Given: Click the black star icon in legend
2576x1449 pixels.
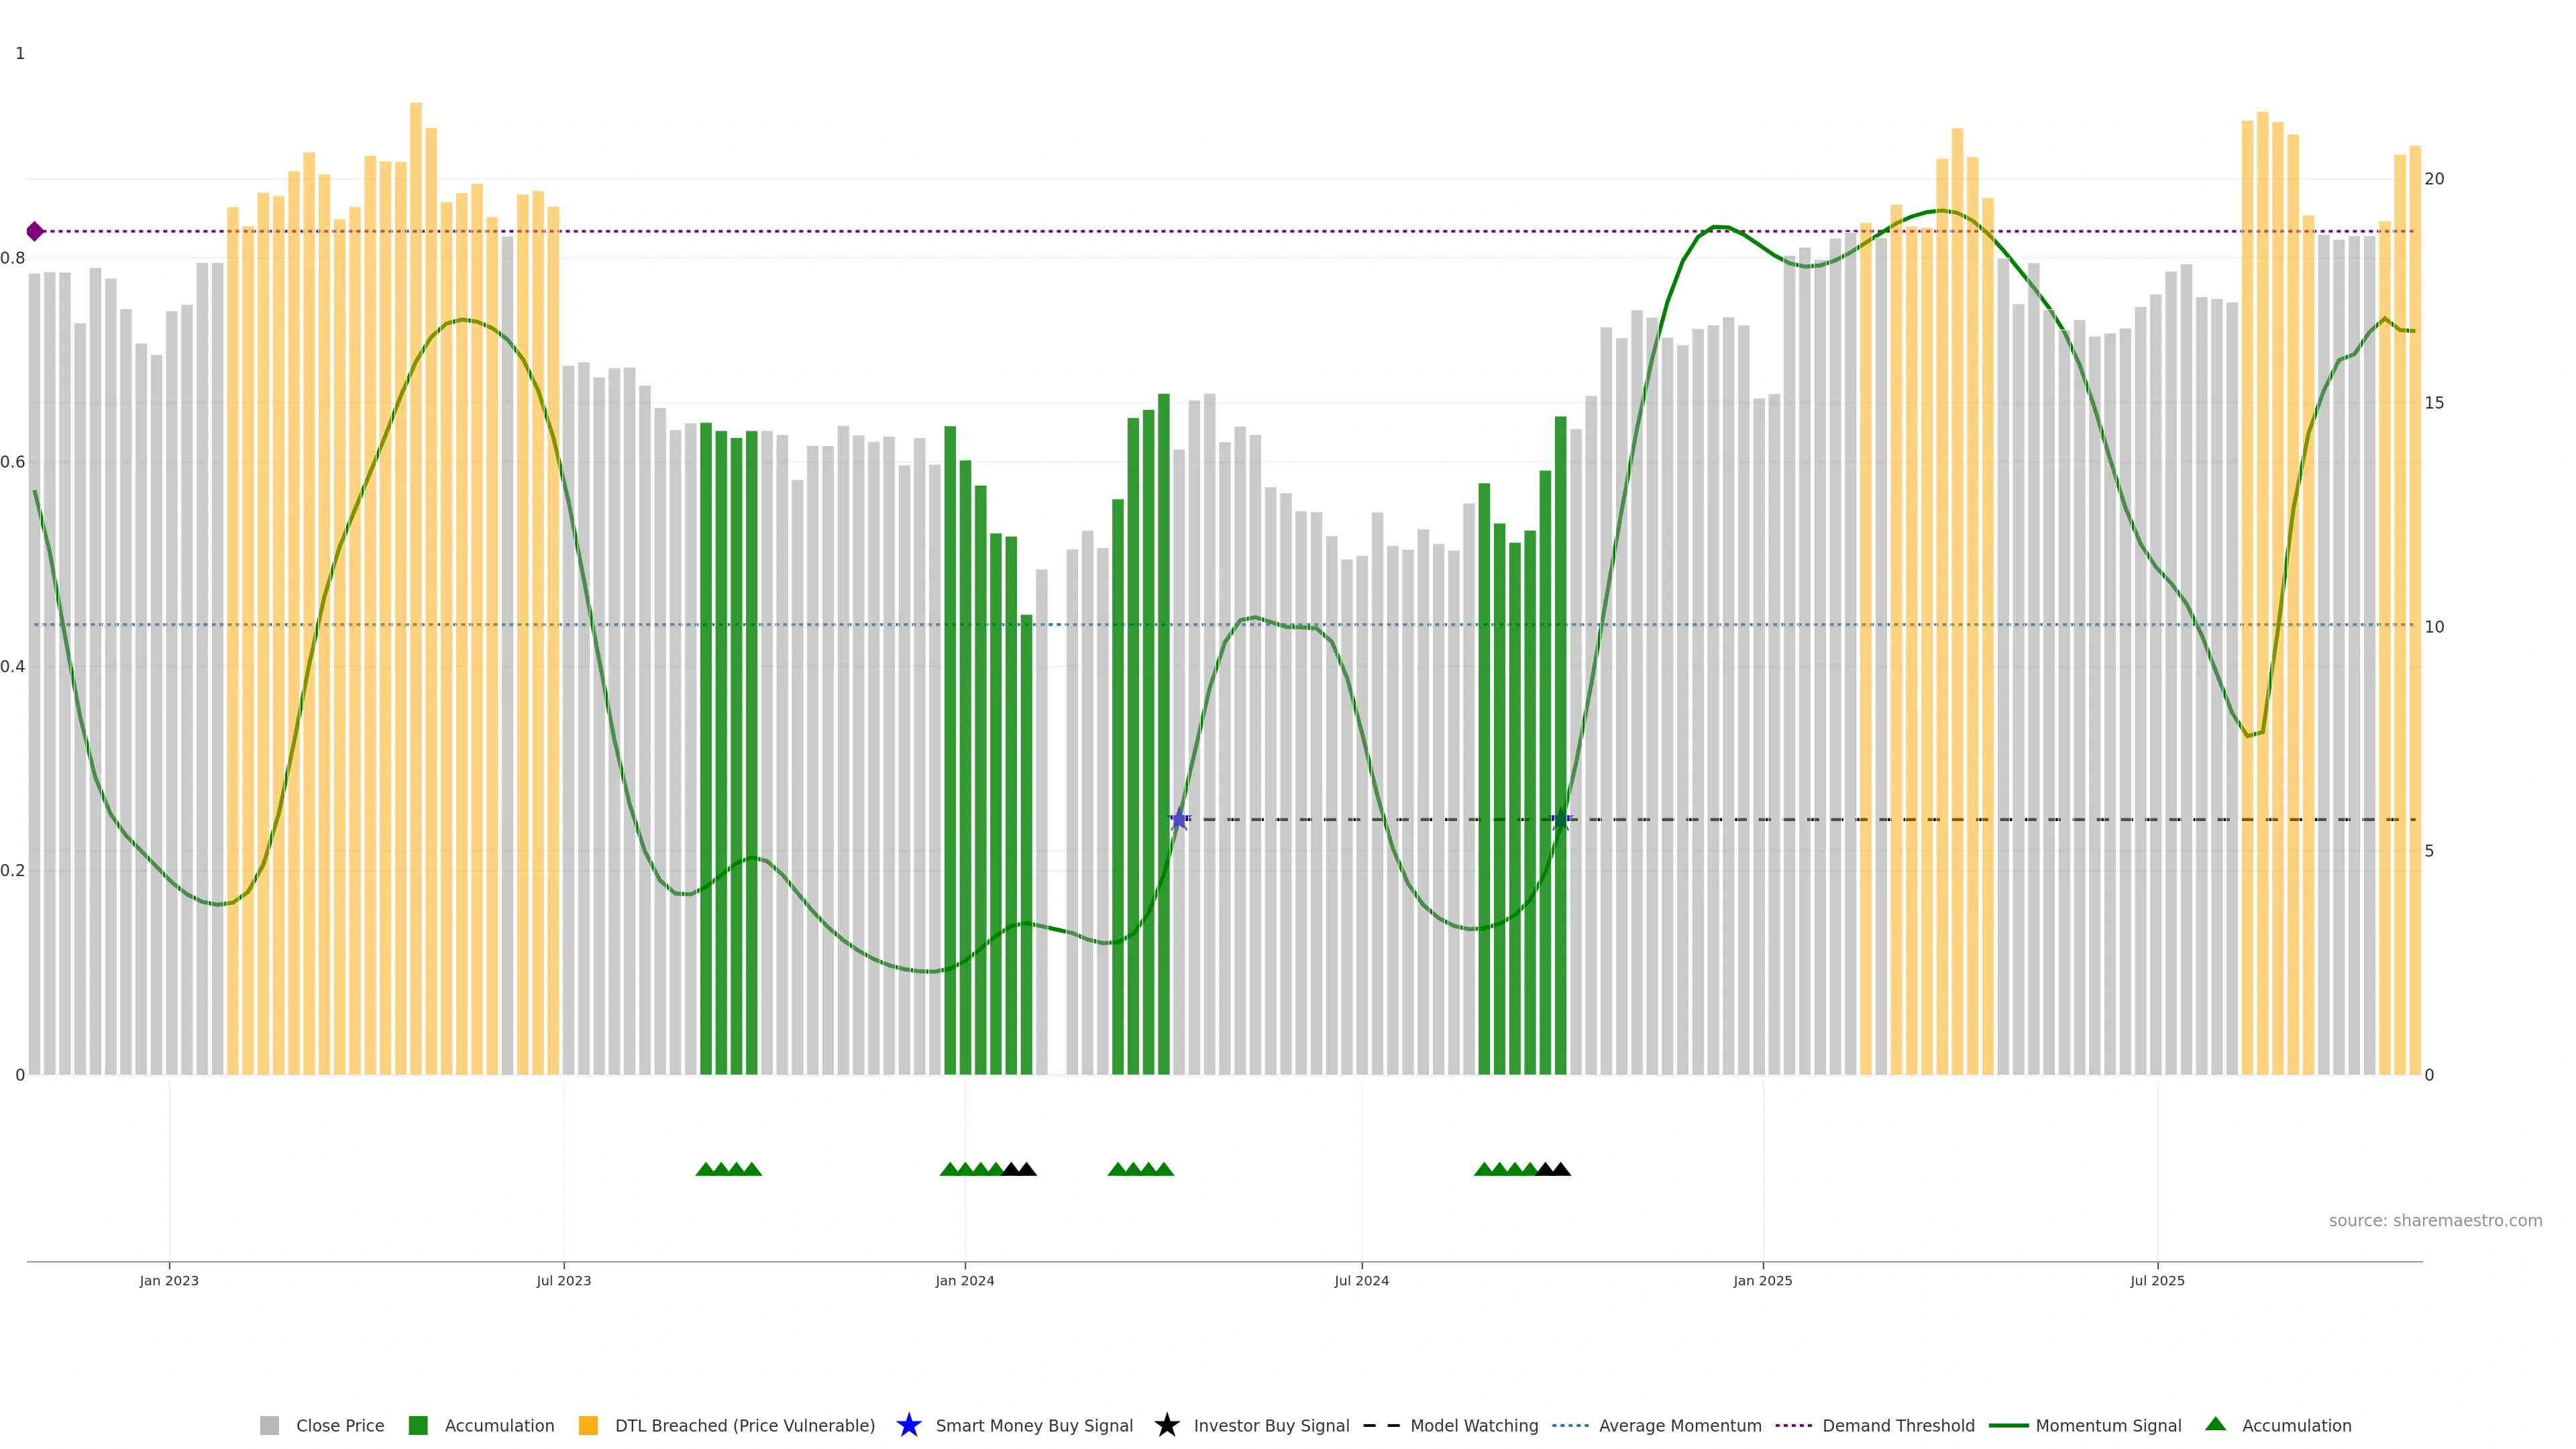Looking at the screenshot, I should pos(1166,1425).
